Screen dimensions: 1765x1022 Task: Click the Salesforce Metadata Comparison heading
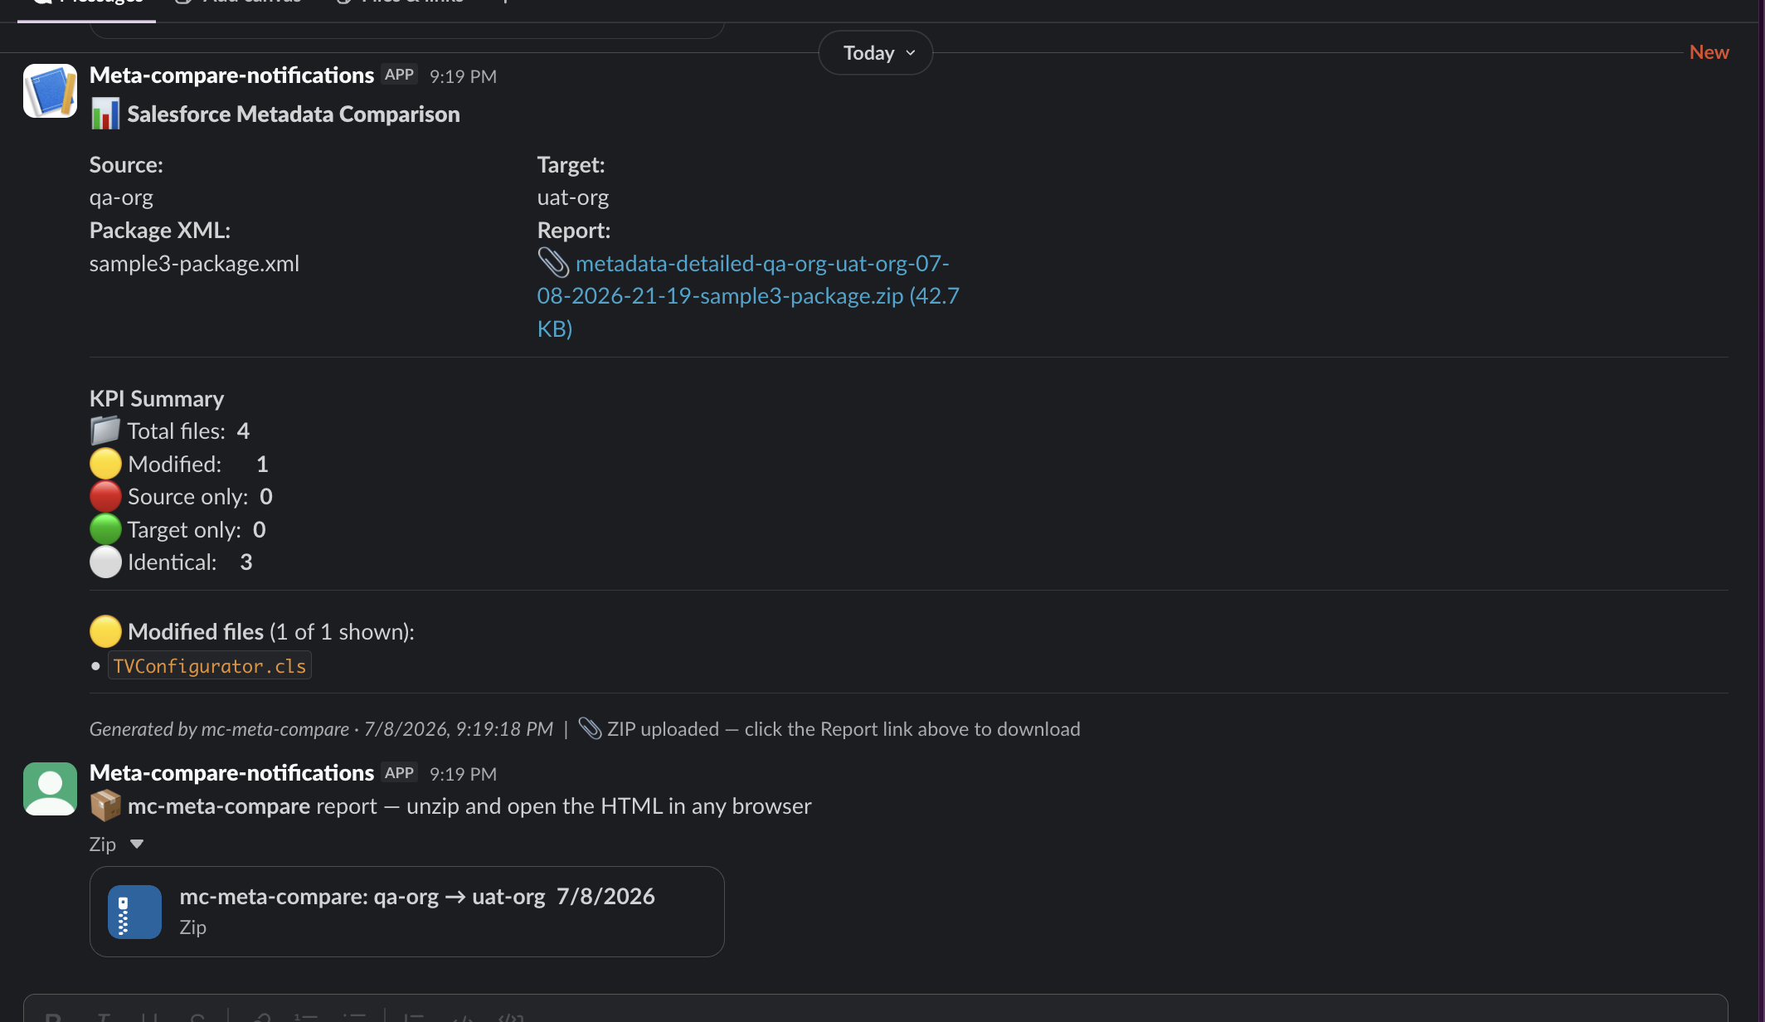coord(294,114)
